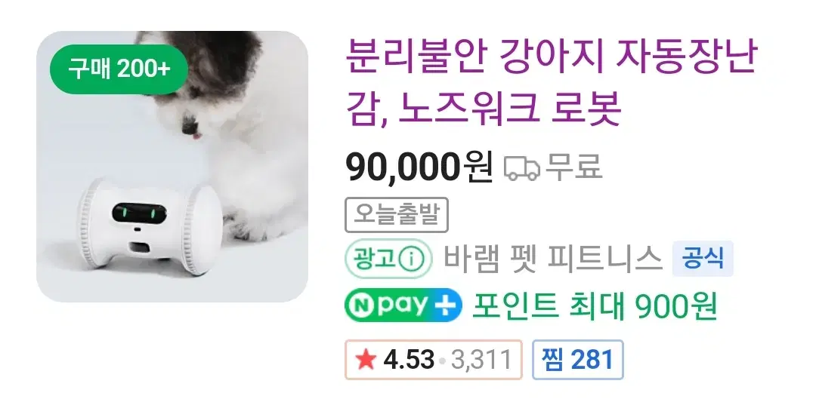Click the red star rating icon
Viewport: 816px width, 402px height.
click(366, 360)
